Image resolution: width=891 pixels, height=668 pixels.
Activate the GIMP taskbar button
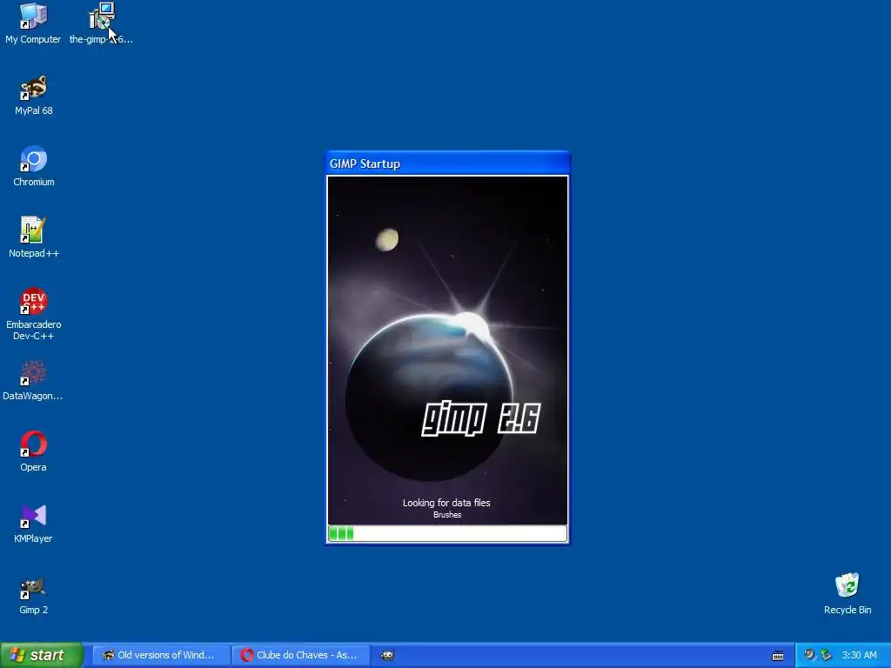tap(387, 655)
